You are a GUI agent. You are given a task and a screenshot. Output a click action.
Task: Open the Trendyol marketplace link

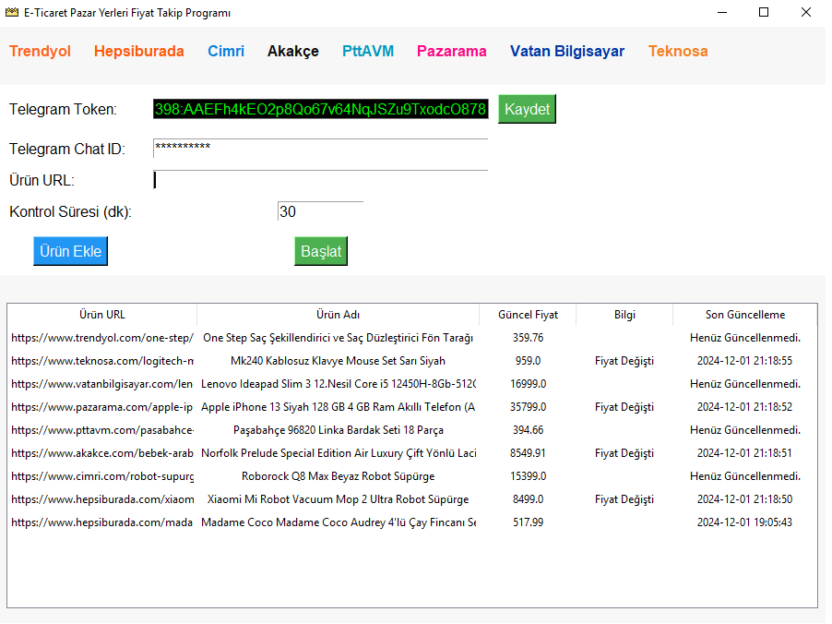click(40, 51)
